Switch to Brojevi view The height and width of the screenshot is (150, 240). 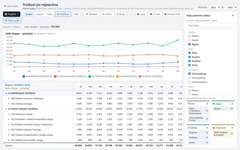pos(29,14)
